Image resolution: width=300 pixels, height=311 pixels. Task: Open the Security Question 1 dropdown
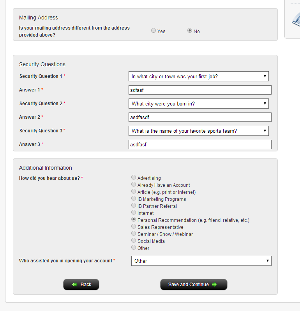[199, 76]
